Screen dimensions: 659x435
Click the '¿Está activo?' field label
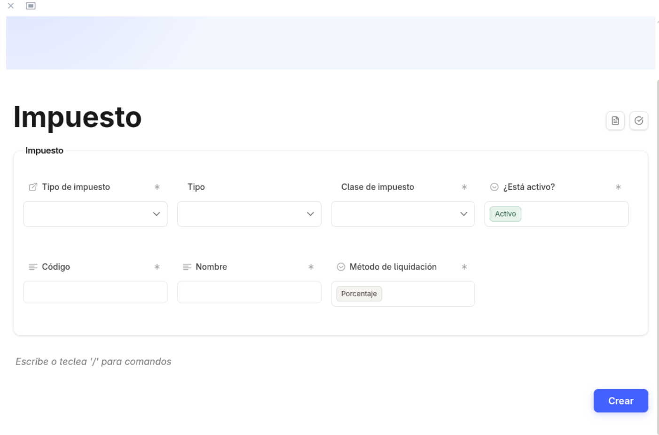click(x=529, y=187)
